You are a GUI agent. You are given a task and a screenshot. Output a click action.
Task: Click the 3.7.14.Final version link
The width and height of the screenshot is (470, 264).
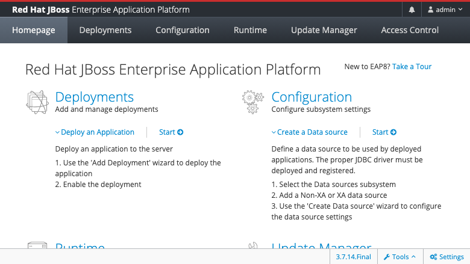(x=353, y=257)
